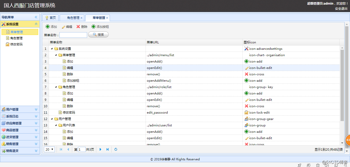Focus the 菜单名称 search input field
350x167 pixels.
pos(73,35)
